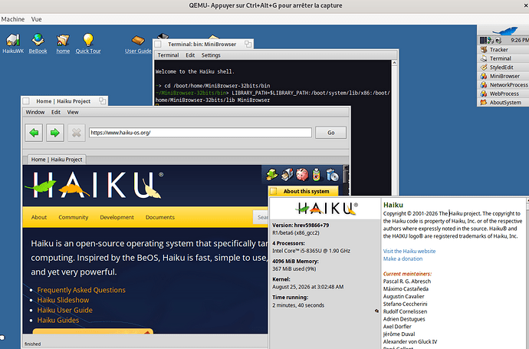Click the CPU activity monitor tray icon

483,41
